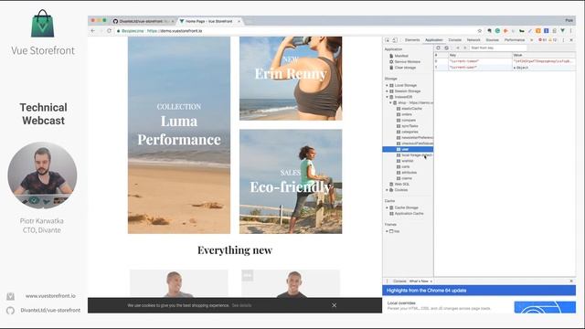Click the yellow warning count badge
The height and width of the screenshot is (329, 585).
click(x=552, y=40)
